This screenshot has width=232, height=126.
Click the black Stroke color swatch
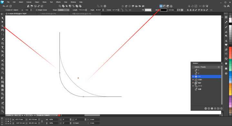point(164,10)
